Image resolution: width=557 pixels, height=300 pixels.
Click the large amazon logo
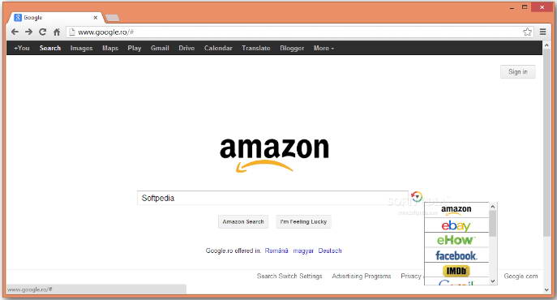coord(274,155)
